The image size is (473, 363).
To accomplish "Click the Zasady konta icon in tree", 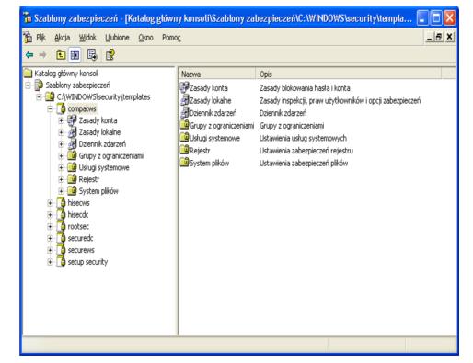I will [72, 120].
